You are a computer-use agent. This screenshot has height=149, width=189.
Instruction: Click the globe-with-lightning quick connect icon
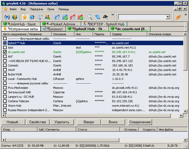tap(15, 17)
